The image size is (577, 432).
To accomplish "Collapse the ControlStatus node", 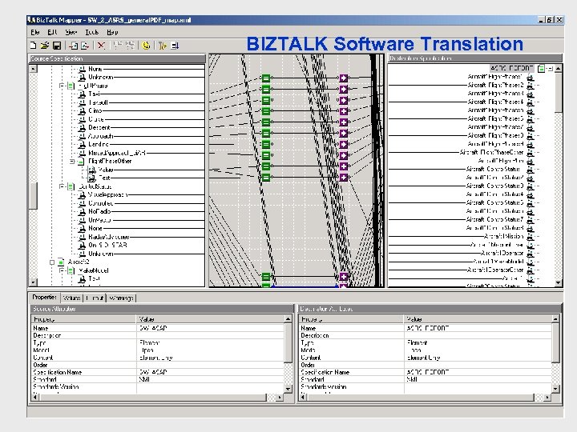I will (62, 186).
